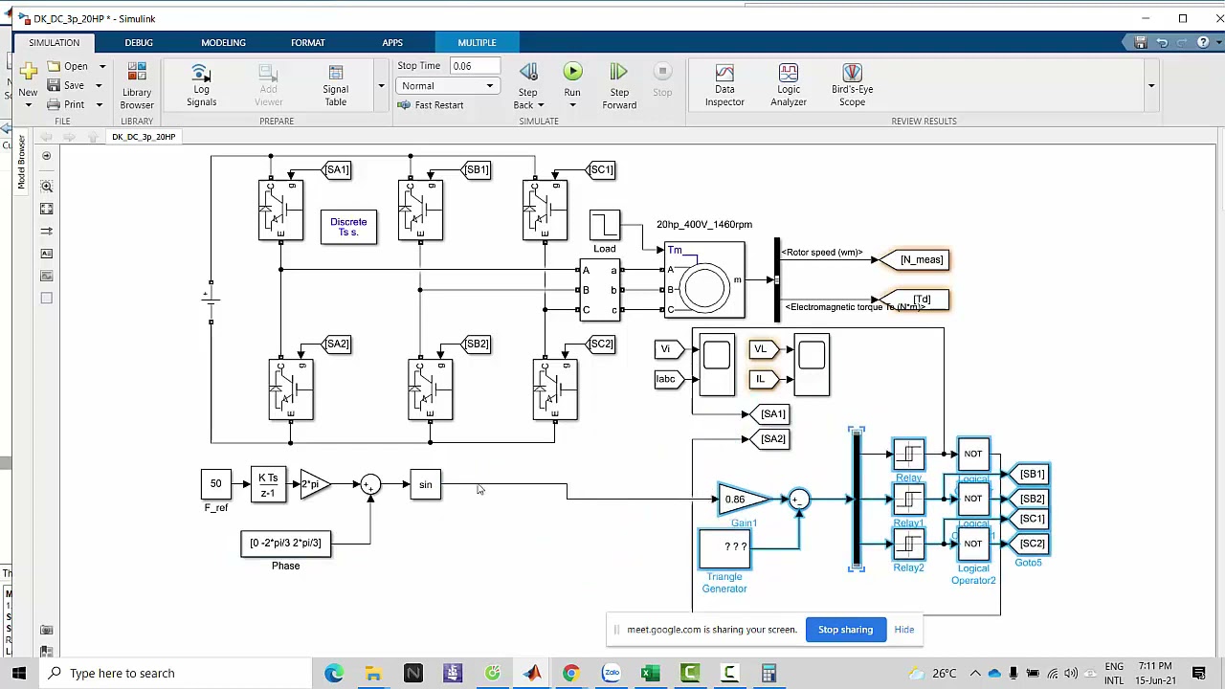The width and height of the screenshot is (1225, 689).
Task: Select the Load step block
Action: pyautogui.click(x=605, y=226)
